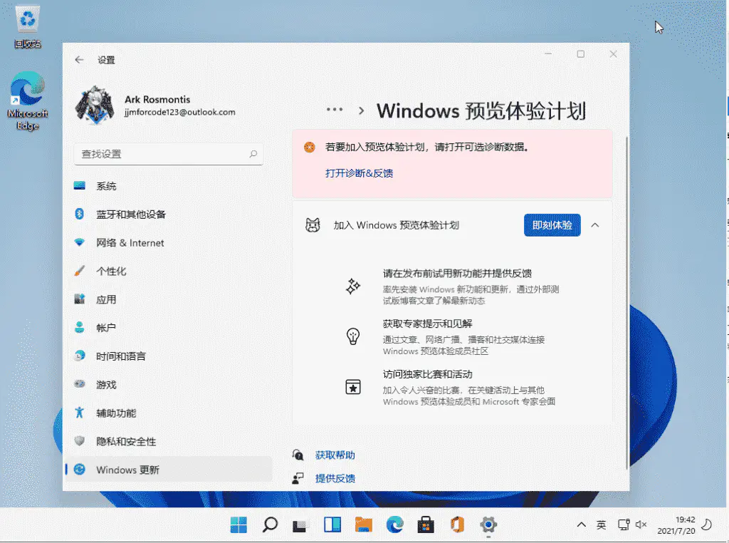
Task: Close the 设置 window
Action: (613, 54)
